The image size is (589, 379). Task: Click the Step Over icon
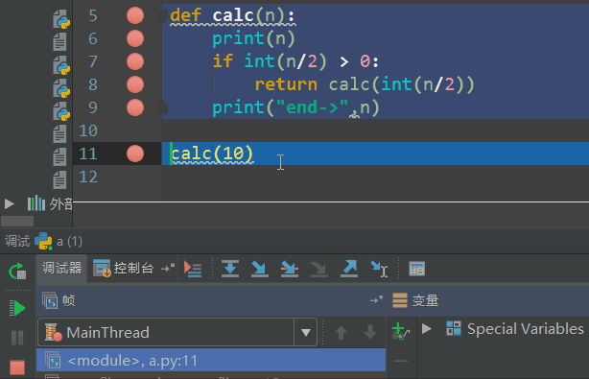pos(230,269)
